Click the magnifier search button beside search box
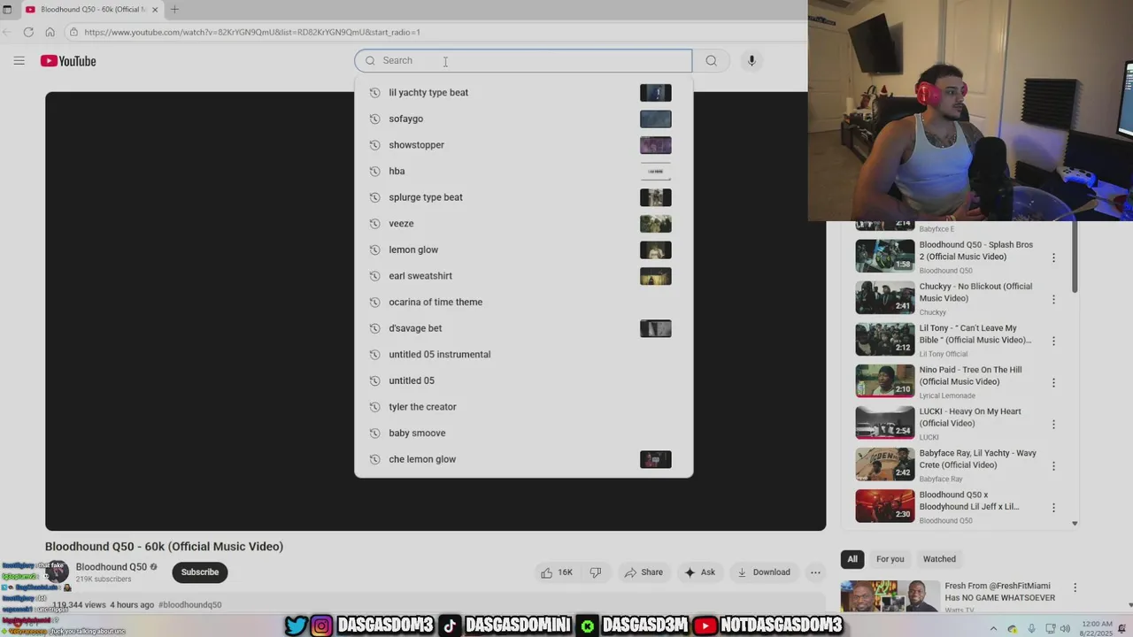The height and width of the screenshot is (637, 1133). click(711, 60)
